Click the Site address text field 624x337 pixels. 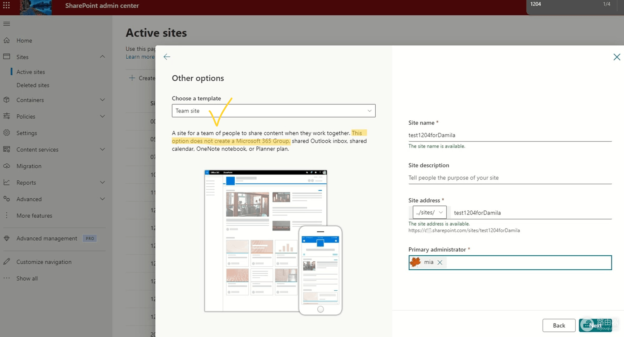(531, 213)
